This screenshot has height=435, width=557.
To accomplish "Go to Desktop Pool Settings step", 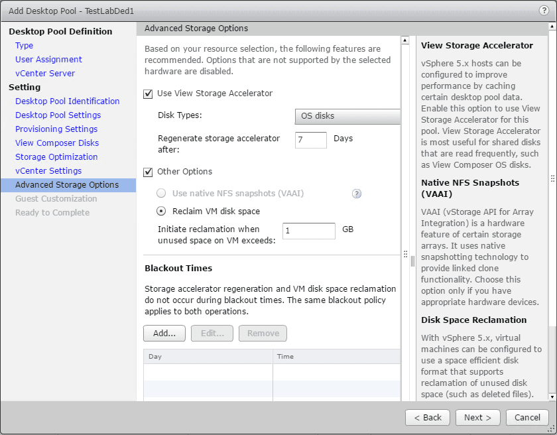I will click(58, 115).
